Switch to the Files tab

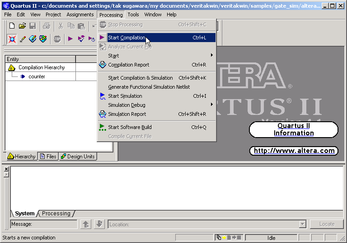48,156
